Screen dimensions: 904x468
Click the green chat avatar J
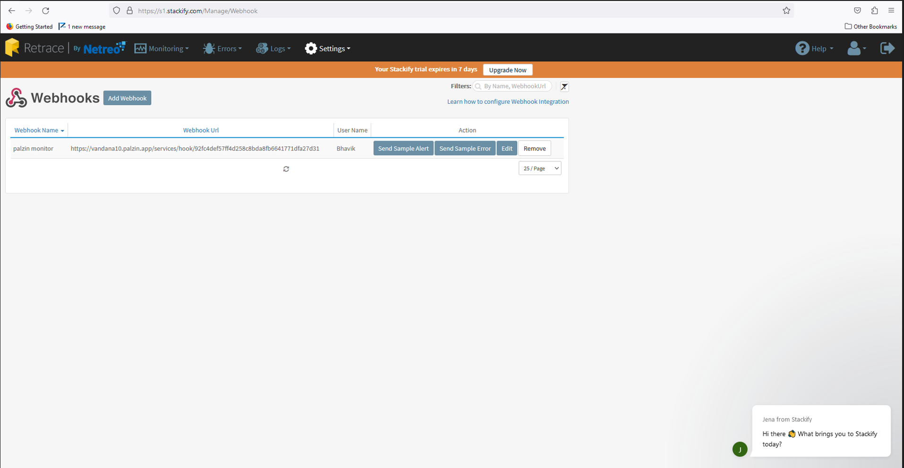pyautogui.click(x=740, y=449)
